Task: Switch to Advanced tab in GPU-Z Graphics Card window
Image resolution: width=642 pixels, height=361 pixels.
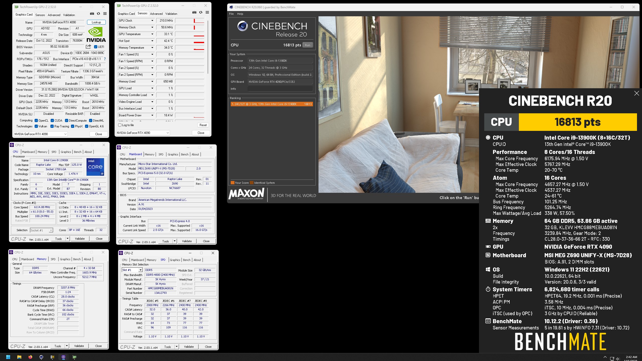Action: [54, 15]
